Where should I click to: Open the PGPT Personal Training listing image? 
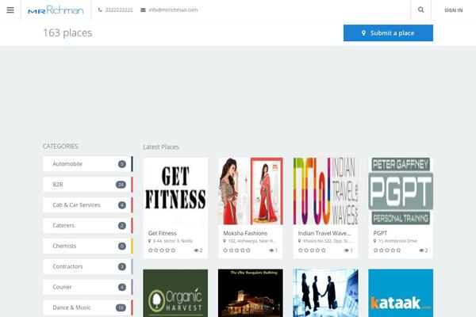click(401, 191)
